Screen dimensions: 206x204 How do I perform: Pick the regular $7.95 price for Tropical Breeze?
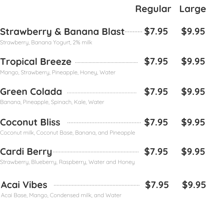click(x=156, y=61)
